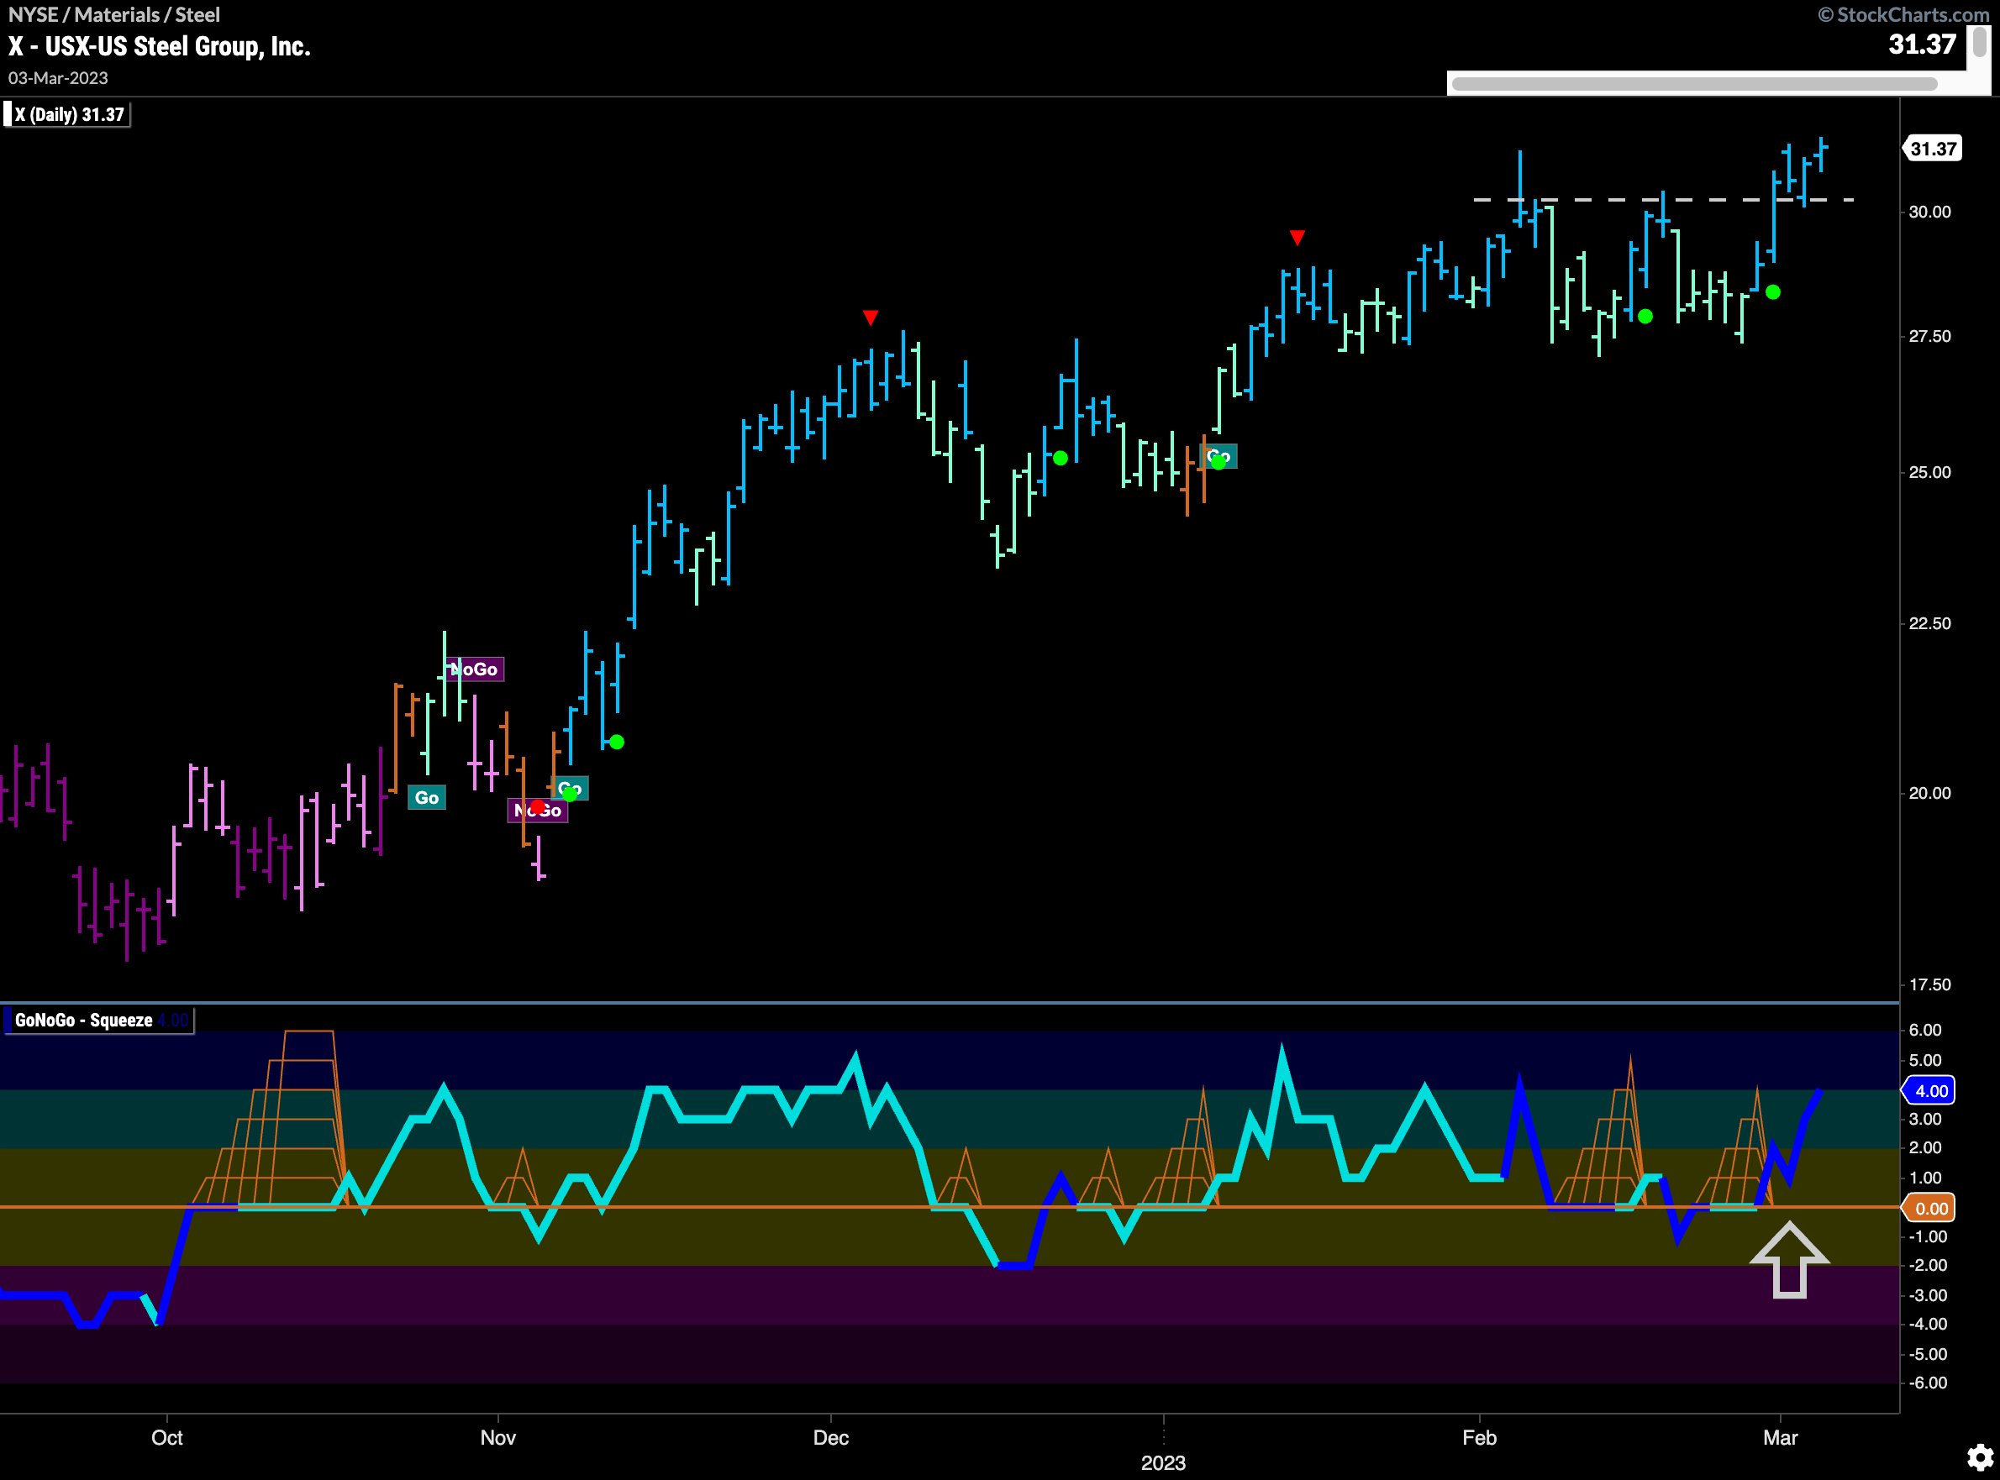The height and width of the screenshot is (1480, 2000).
Task: Click the 27.50 price axis label
Action: [x=1930, y=337]
